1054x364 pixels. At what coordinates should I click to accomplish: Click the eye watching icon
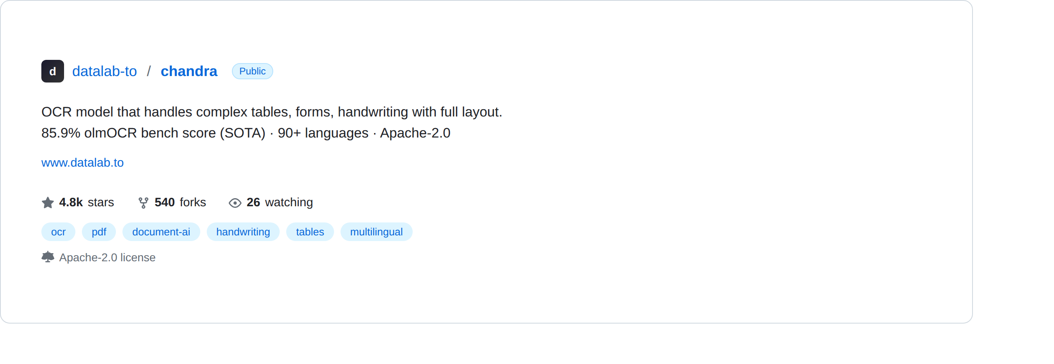[x=235, y=203]
